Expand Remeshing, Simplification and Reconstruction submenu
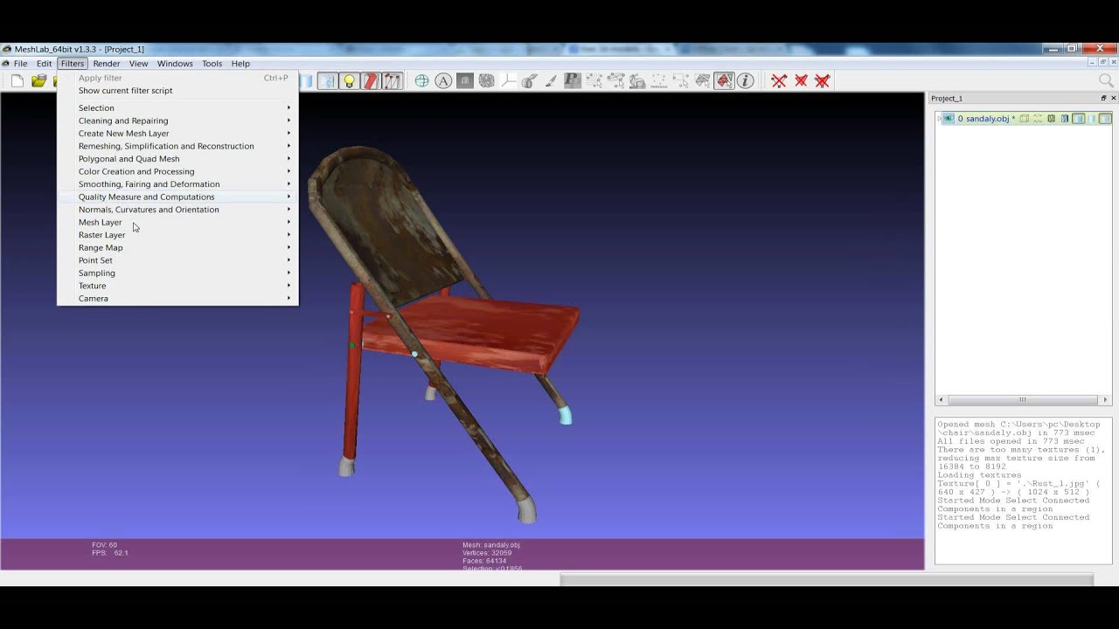Image resolution: width=1119 pixels, height=629 pixels. tap(177, 146)
